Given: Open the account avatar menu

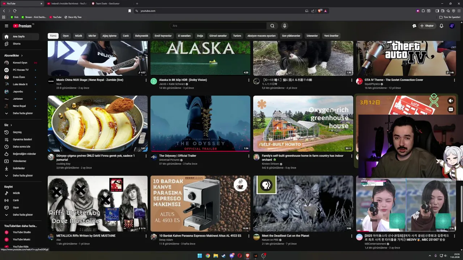Looking at the screenshot, I should pyautogui.click(x=452, y=26).
